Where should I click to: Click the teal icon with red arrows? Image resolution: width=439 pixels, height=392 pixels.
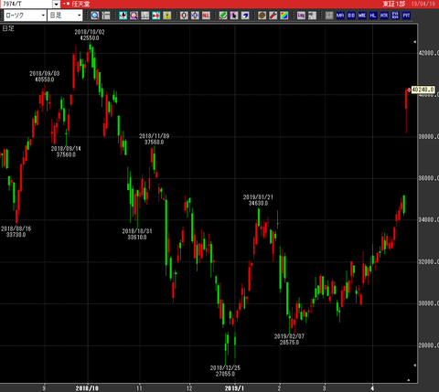pyautogui.click(x=155, y=16)
